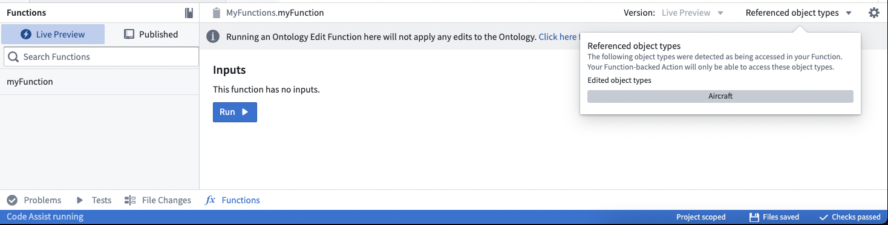Focus the Search Functions input field
The height and width of the screenshot is (225, 888).
101,57
